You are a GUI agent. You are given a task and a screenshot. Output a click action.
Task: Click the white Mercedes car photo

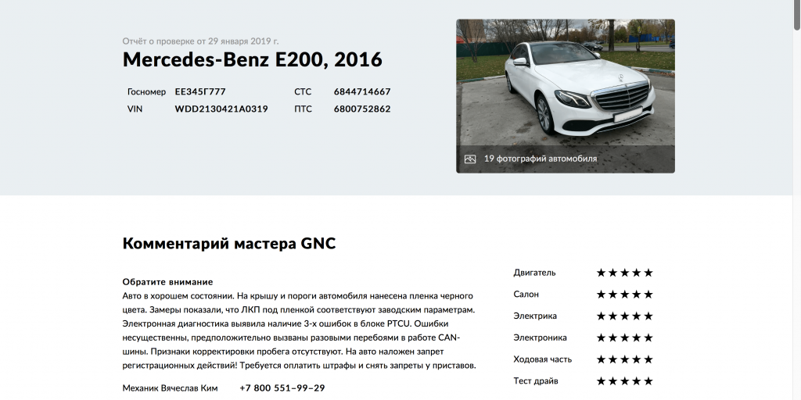(x=566, y=96)
